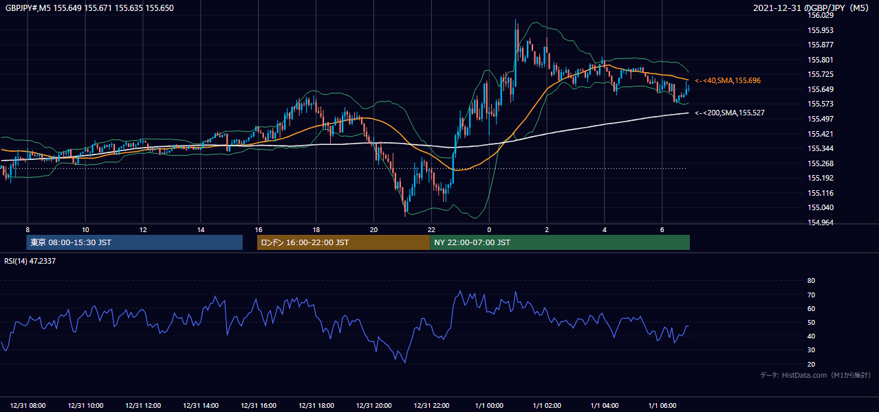
Task: Click the 40 SMA 155.696 label
Action: pyautogui.click(x=727, y=81)
